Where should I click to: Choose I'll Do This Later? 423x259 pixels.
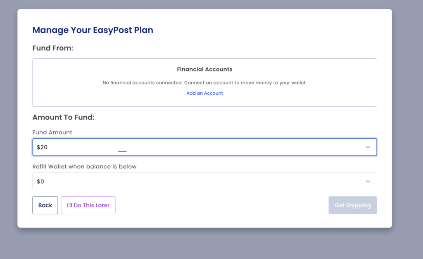(88, 205)
